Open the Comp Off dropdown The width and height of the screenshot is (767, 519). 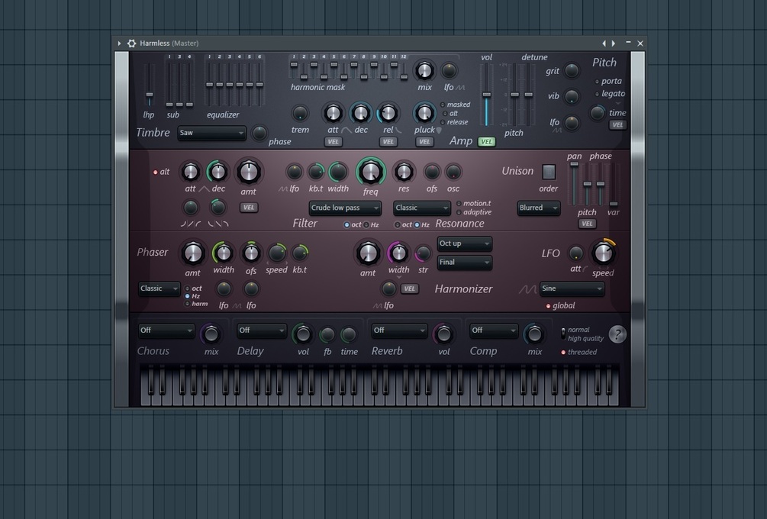click(493, 330)
